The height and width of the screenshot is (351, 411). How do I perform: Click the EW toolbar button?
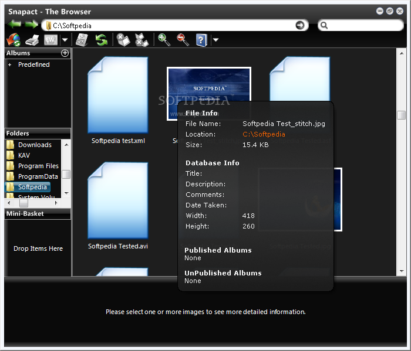50,40
